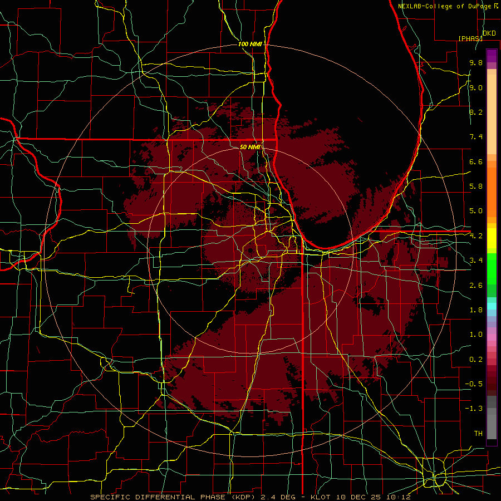Click the 9.8 value on the scale

pos(476,62)
